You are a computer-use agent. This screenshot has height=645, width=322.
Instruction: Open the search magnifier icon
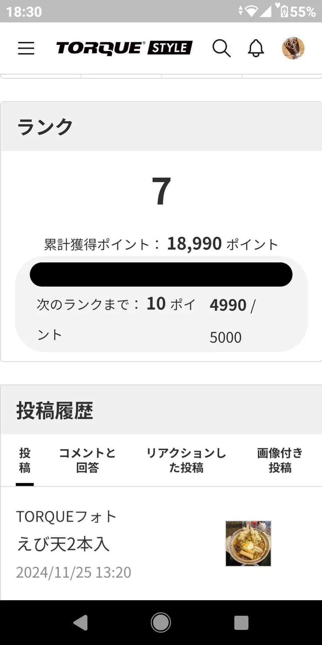pyautogui.click(x=222, y=48)
